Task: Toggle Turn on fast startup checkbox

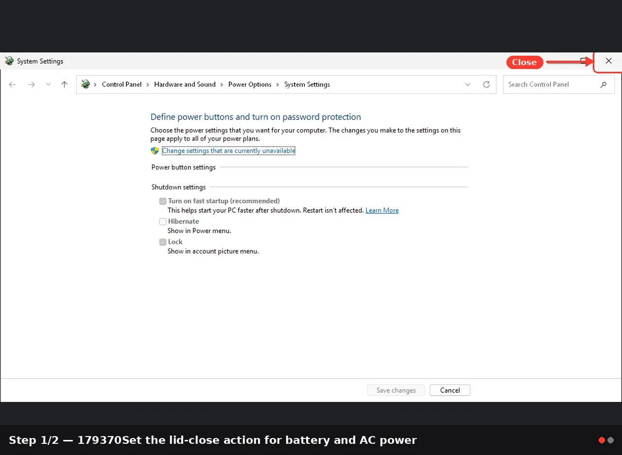Action: coord(163,201)
